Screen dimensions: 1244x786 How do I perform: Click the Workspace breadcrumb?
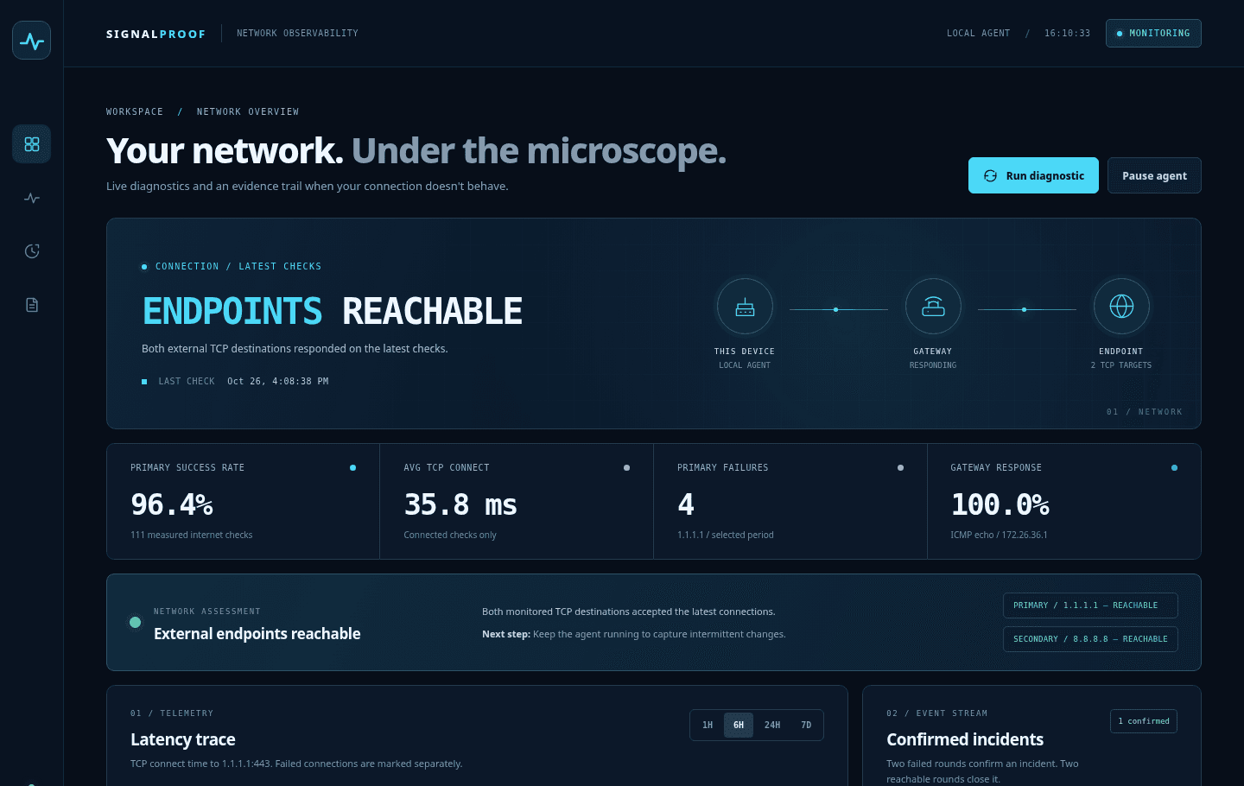[x=135, y=112]
